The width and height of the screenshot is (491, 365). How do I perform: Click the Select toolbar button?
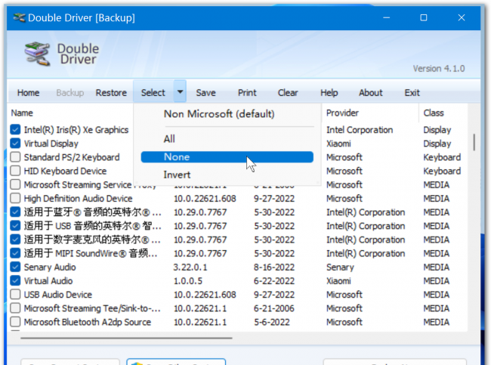coord(153,93)
